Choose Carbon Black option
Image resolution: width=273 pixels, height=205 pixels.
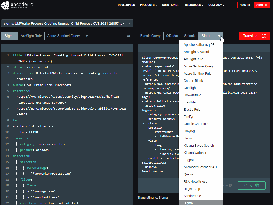[x=201, y=81]
